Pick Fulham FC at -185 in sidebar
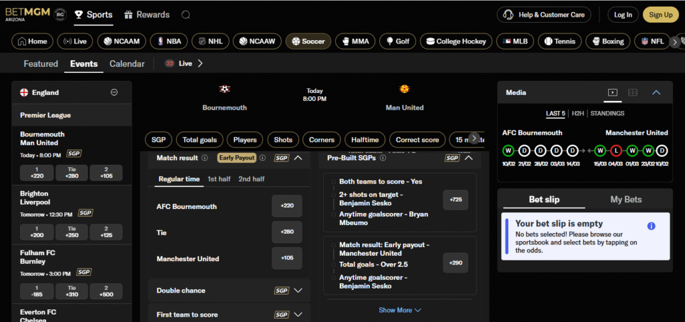Viewport: 685px width, 322px height. 37,291
